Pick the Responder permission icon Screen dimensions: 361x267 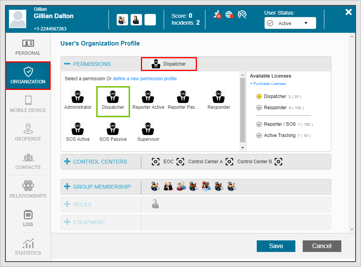click(x=219, y=96)
